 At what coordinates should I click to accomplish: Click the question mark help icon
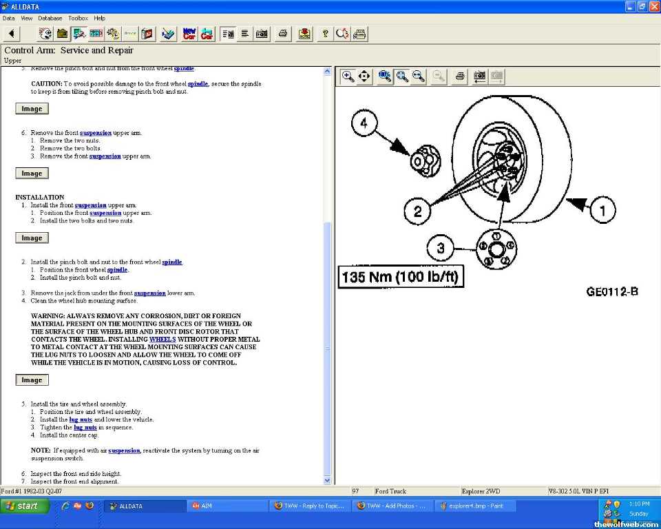[325, 34]
